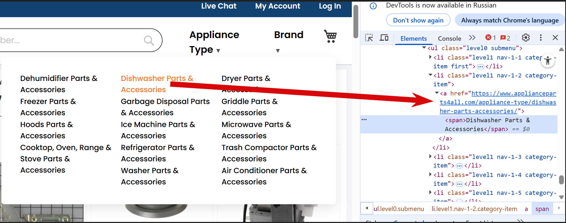Image resolution: width=566 pixels, height=223 pixels.
Task: Click the red error count indicator
Action: [490, 38]
